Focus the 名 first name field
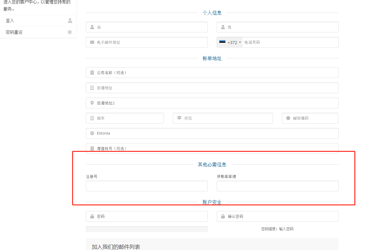The height and width of the screenshot is (250, 386). click(x=147, y=27)
